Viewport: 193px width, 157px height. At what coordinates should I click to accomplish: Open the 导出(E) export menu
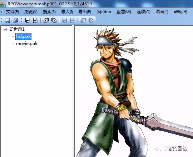pyautogui.click(x=85, y=12)
